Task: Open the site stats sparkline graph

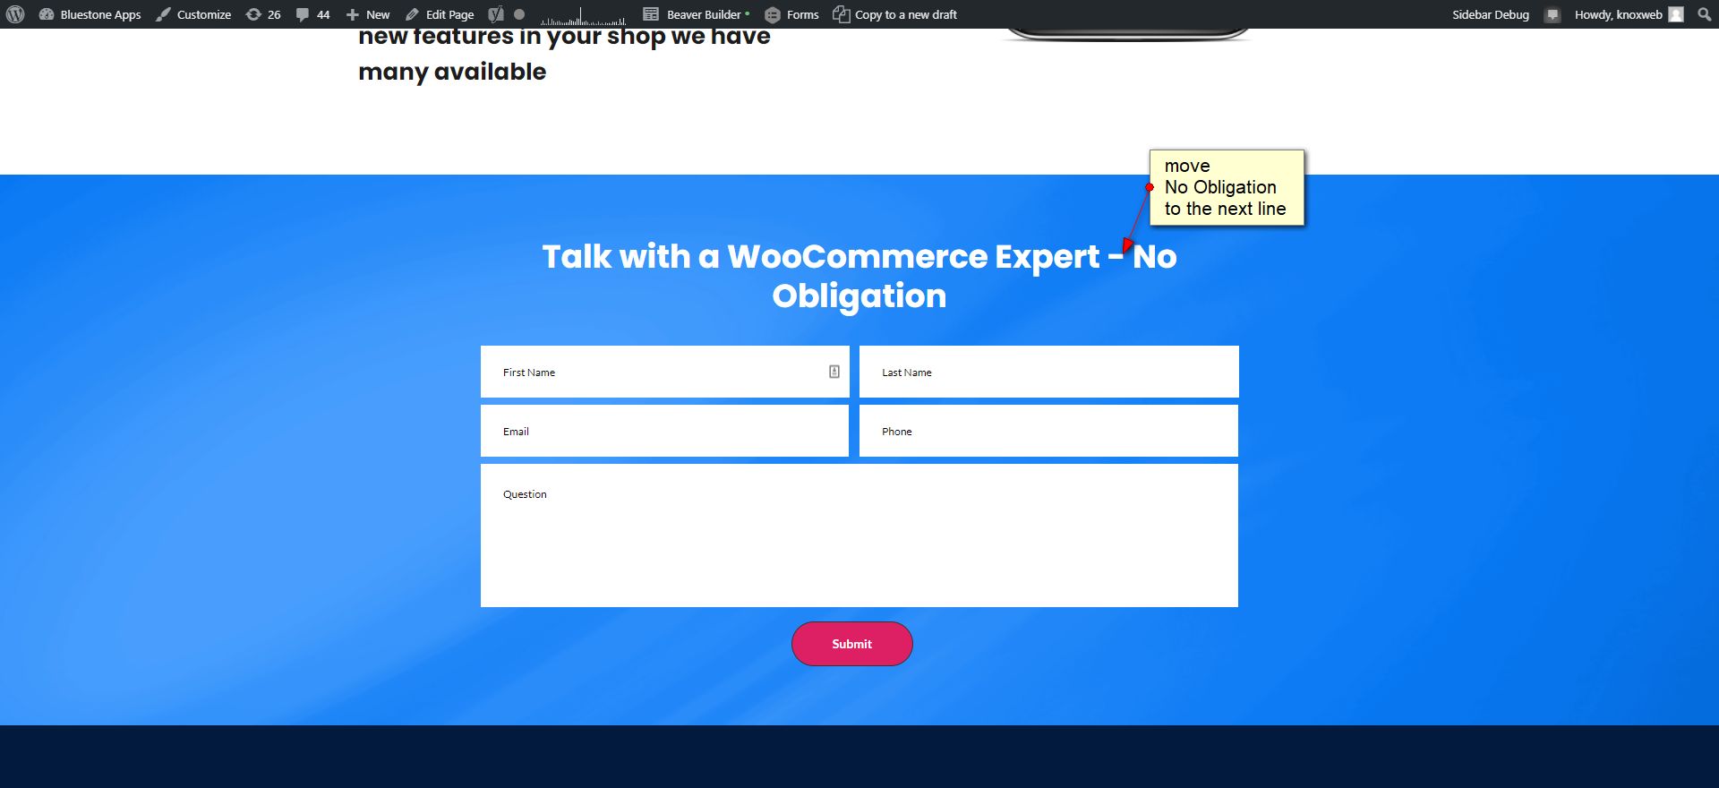Action: click(583, 15)
